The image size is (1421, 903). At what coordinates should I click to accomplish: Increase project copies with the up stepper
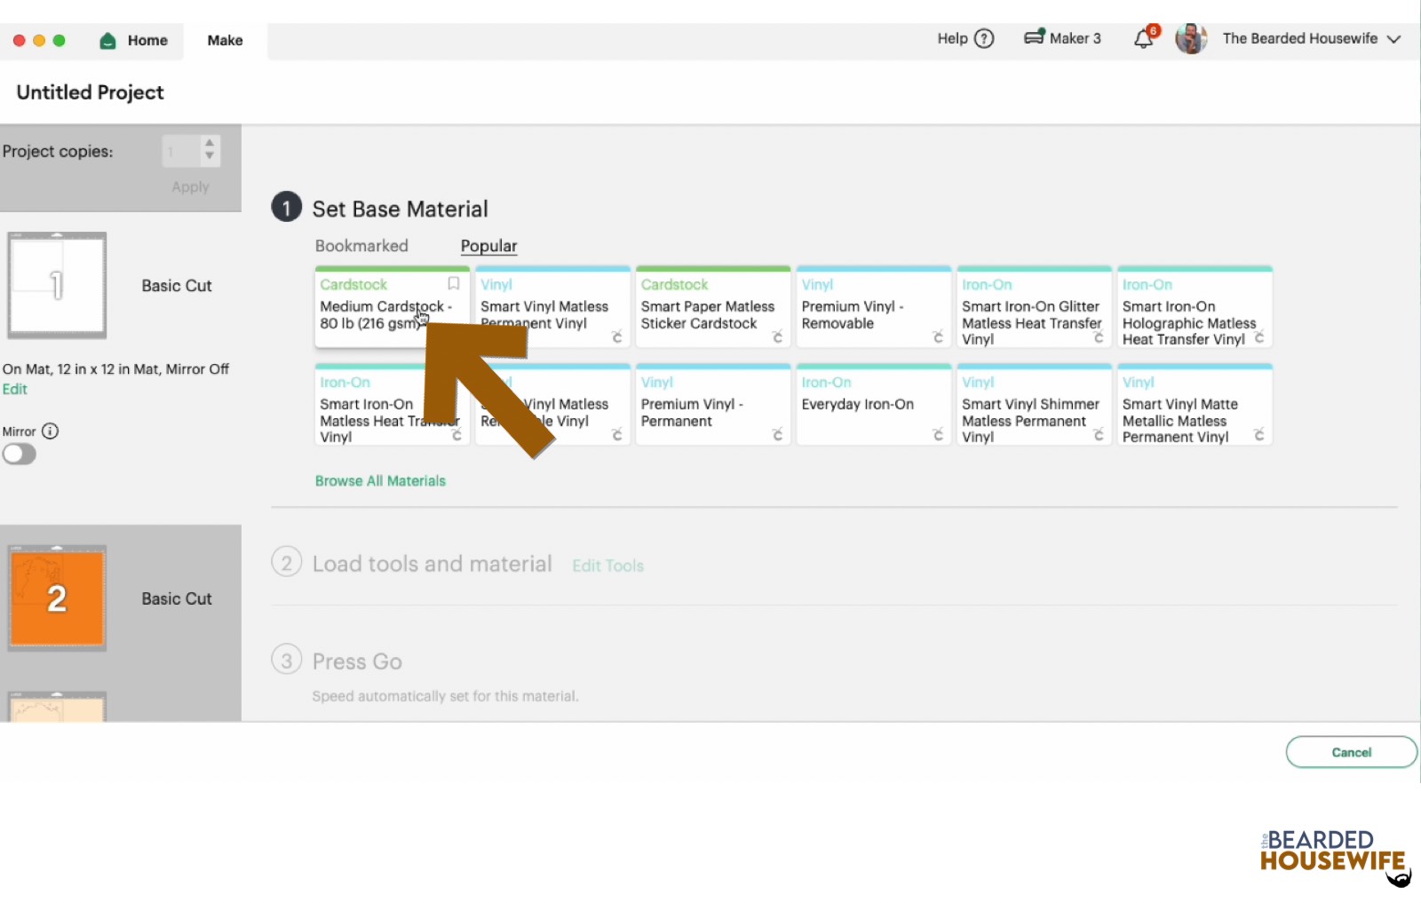[x=210, y=145]
